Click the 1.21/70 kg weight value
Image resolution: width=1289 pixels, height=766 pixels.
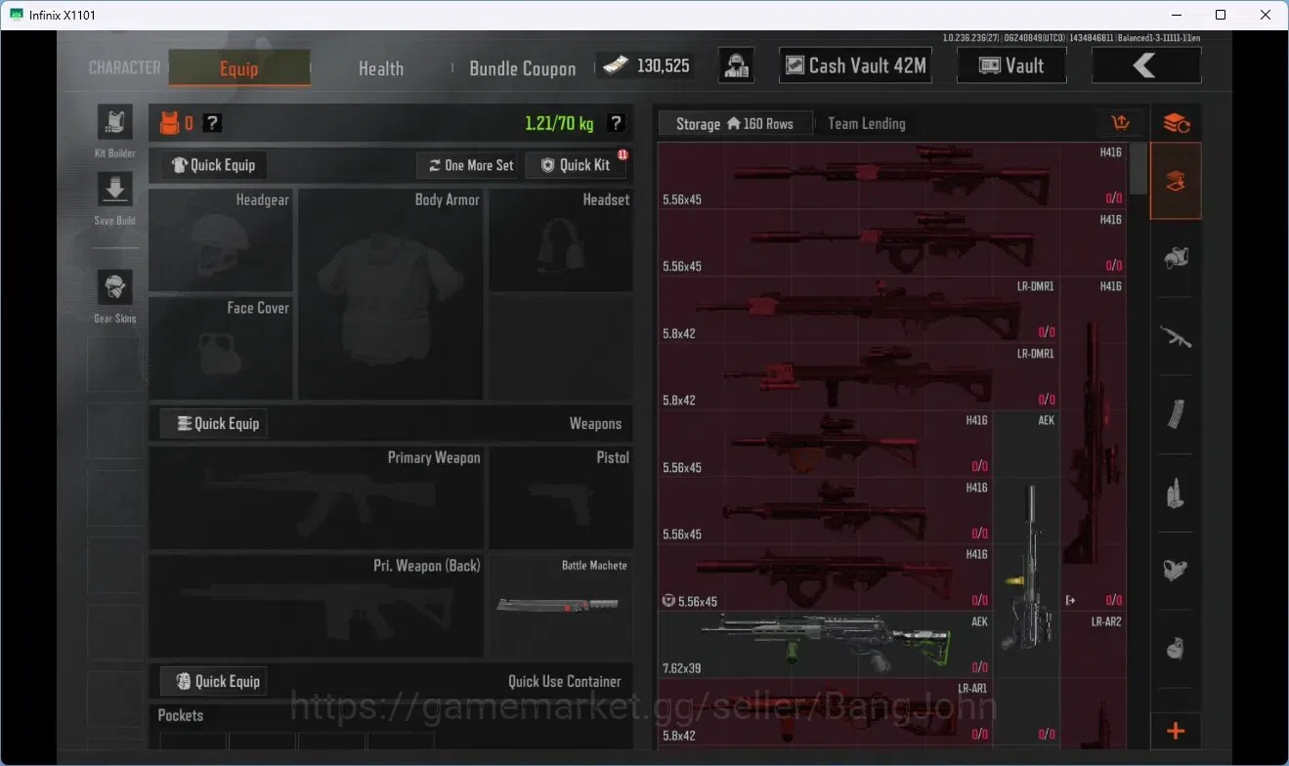point(559,124)
